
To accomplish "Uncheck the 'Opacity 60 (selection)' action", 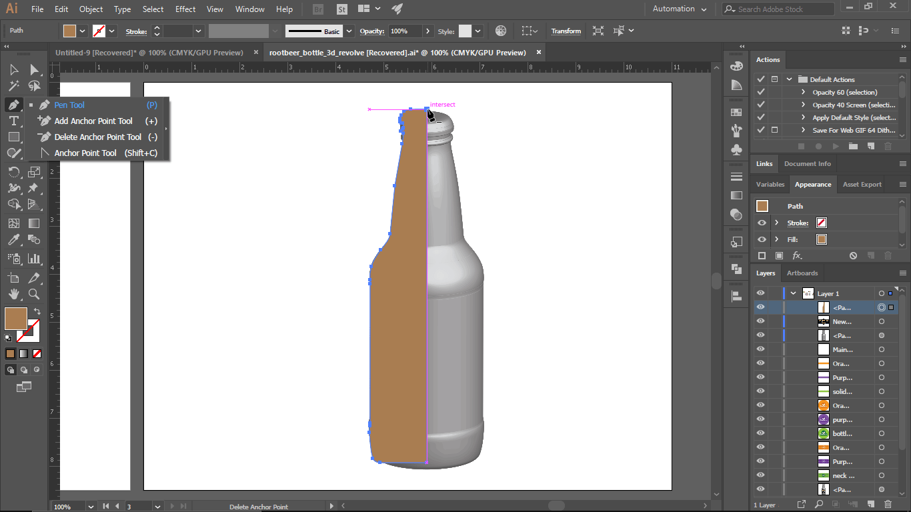I will pyautogui.click(x=760, y=92).
